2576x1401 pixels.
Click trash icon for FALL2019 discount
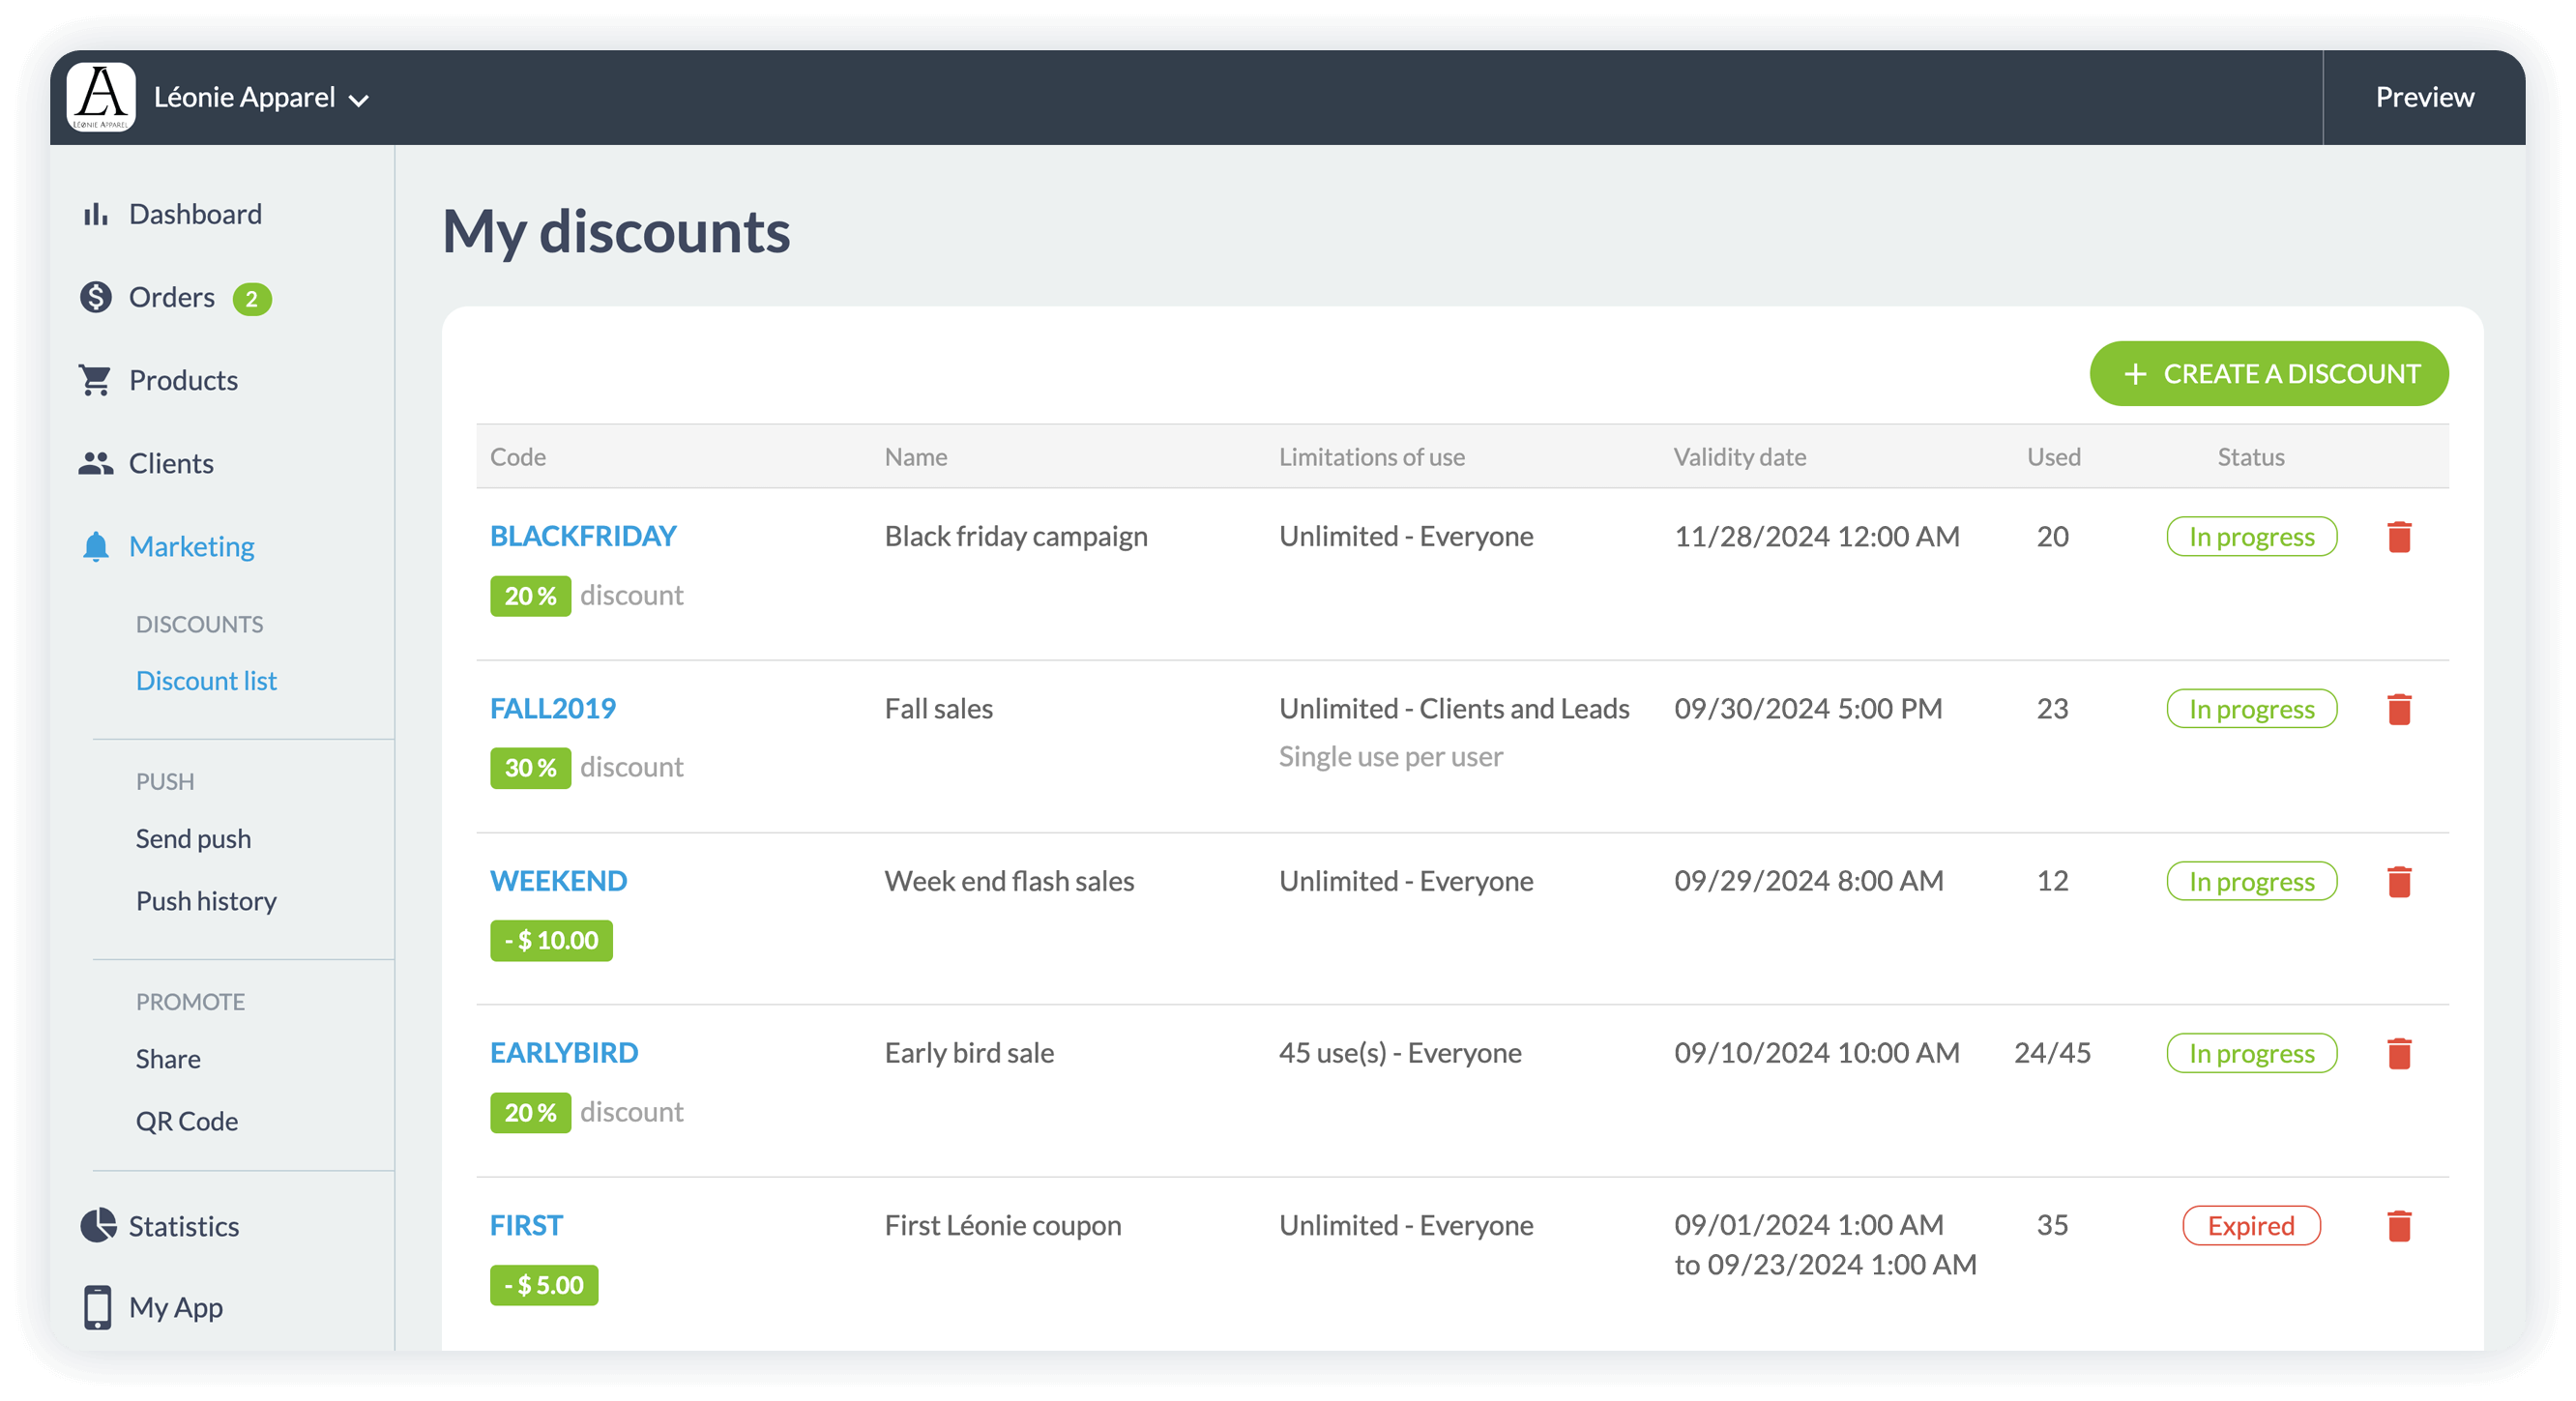click(2398, 709)
